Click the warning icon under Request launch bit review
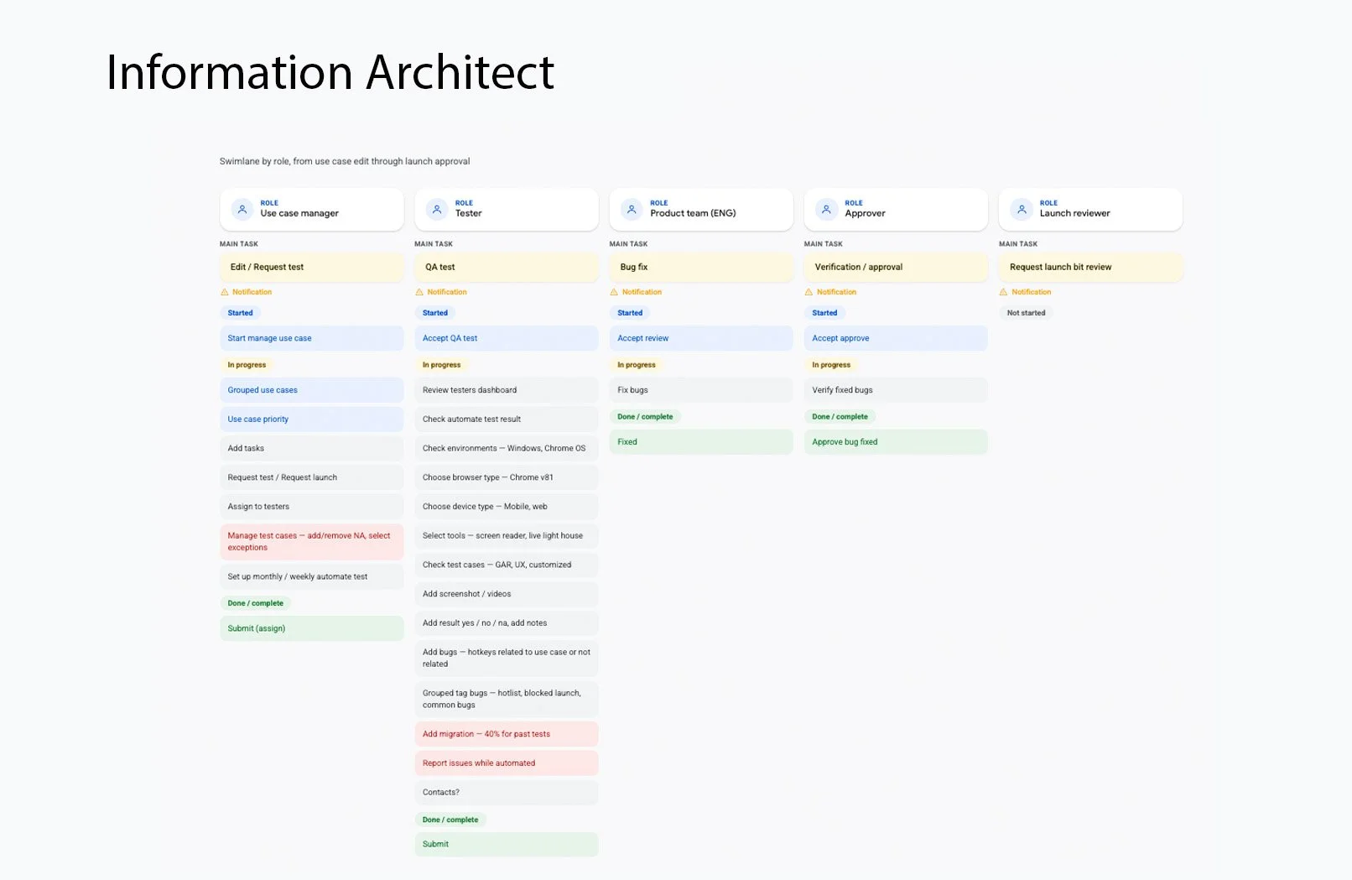This screenshot has width=1352, height=880. click(x=1003, y=292)
